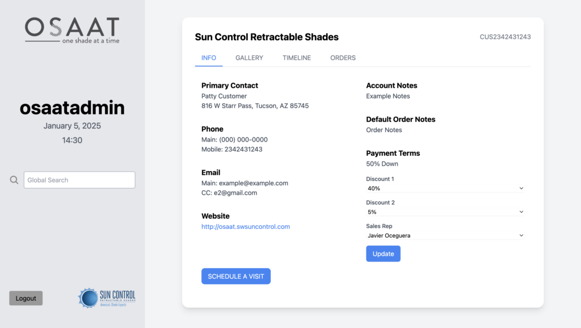Open the Timeline tab
The height and width of the screenshot is (328, 581).
[297, 58]
